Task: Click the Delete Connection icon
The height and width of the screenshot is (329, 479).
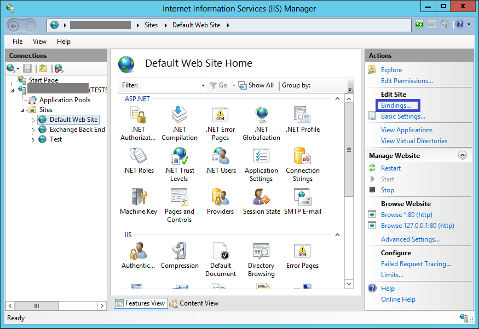Action: [59, 69]
